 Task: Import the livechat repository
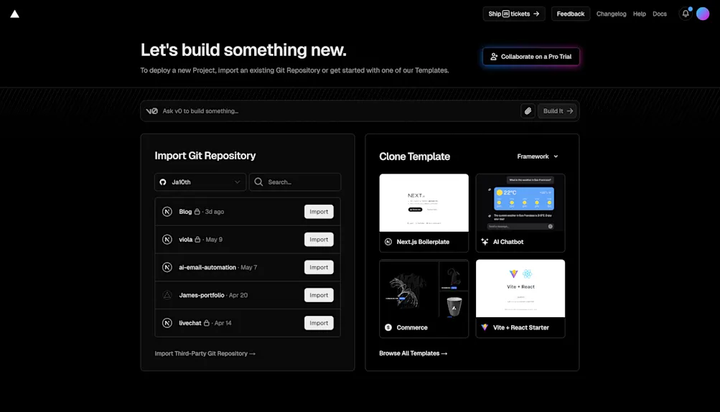(x=319, y=323)
